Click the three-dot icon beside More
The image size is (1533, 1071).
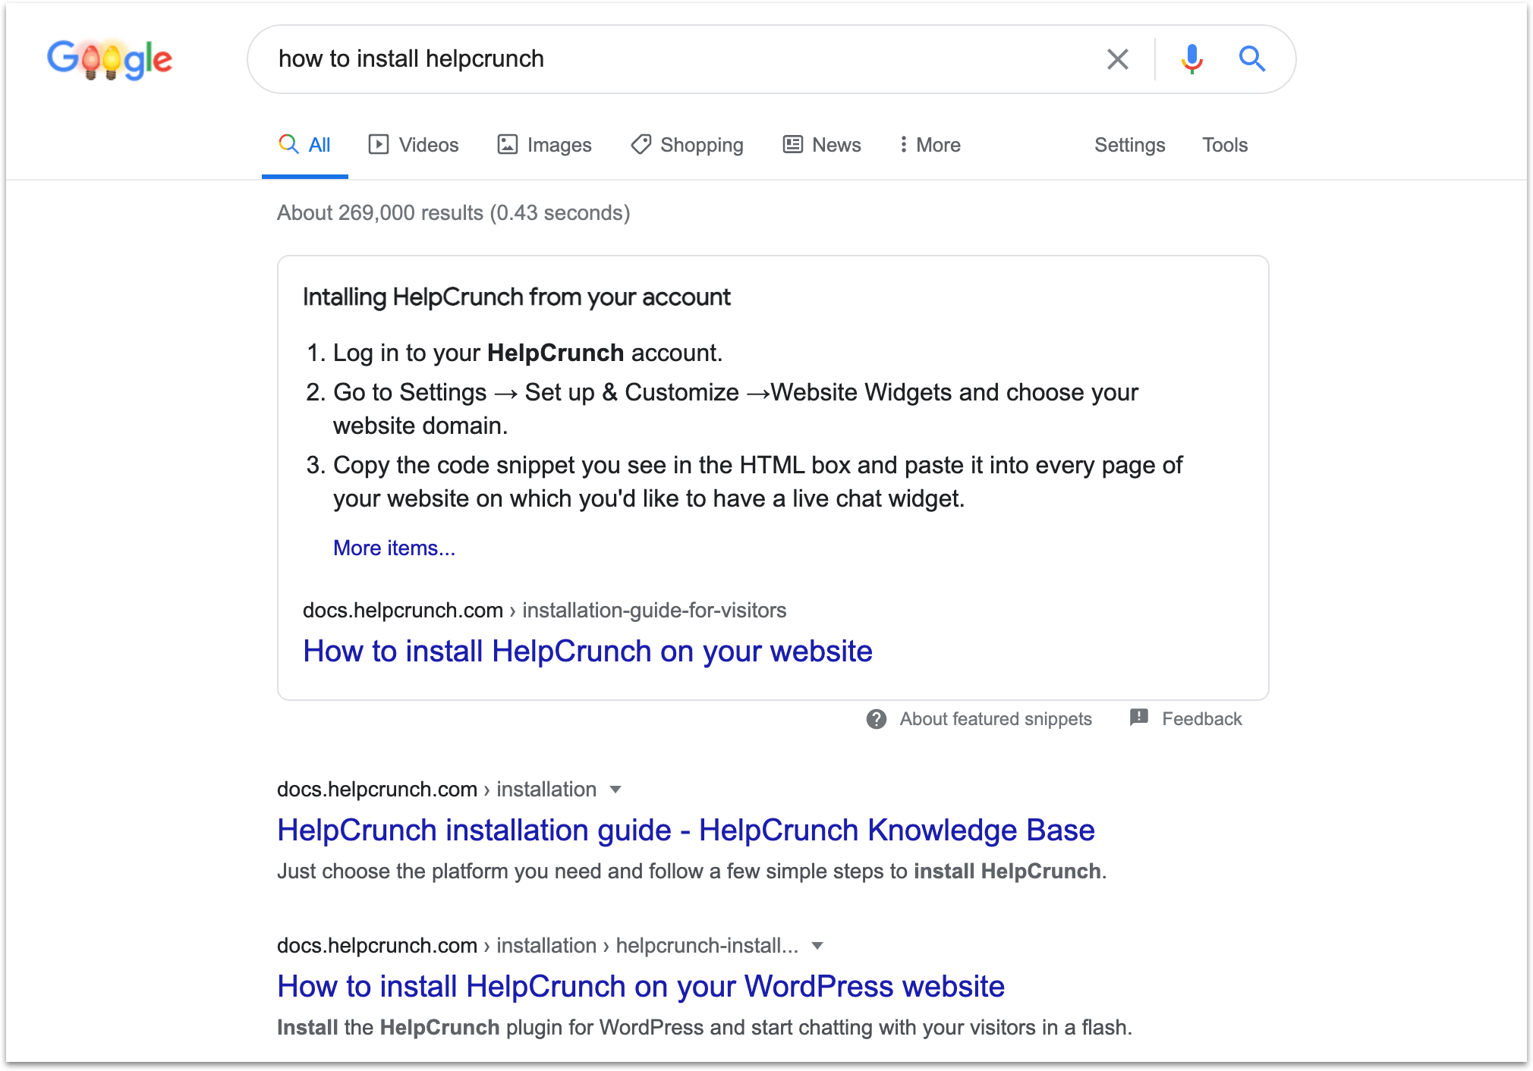click(x=903, y=144)
